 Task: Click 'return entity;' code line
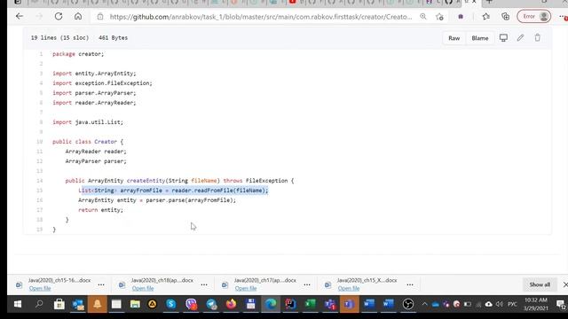click(x=100, y=210)
